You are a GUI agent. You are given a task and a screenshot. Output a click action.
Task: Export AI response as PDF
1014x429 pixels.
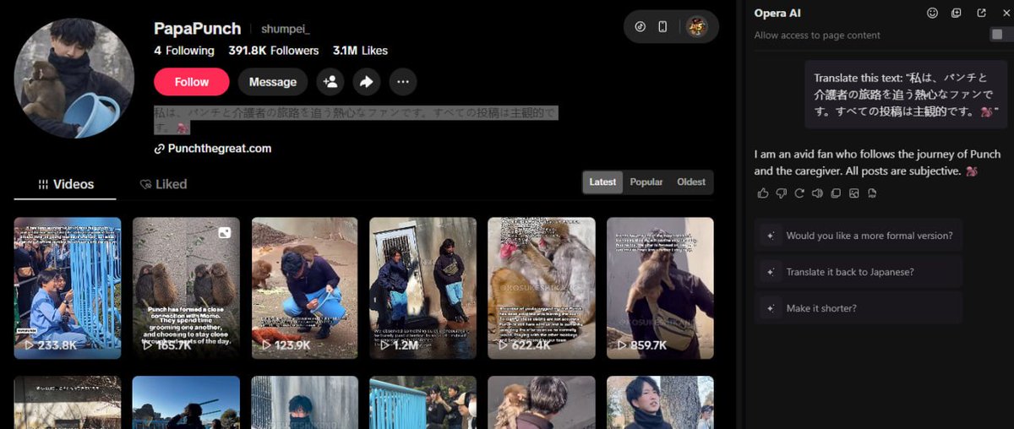[872, 193]
